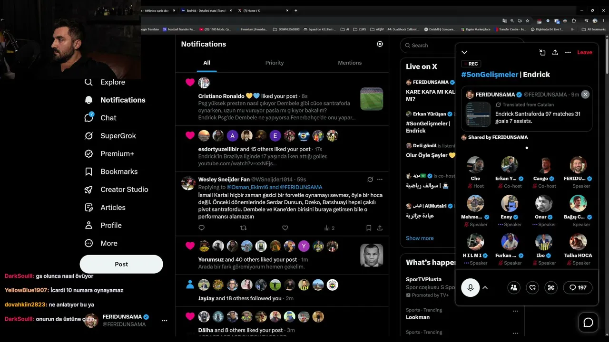Share Wesley Sneijder Fan's post
Image resolution: width=609 pixels, height=342 pixels.
[x=380, y=228]
